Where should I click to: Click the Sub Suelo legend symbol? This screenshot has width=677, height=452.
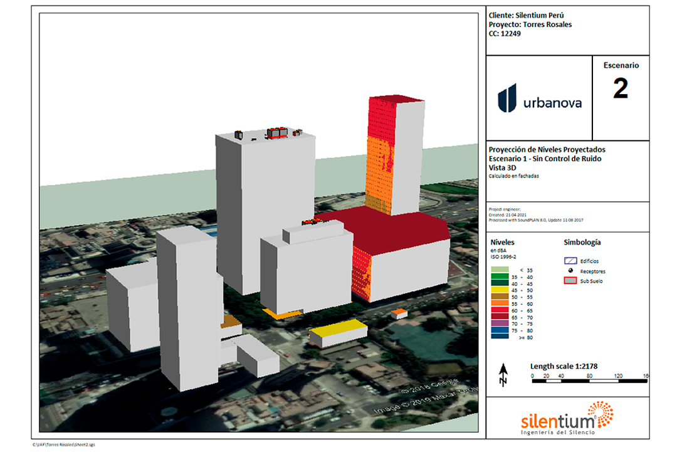pyautogui.click(x=570, y=281)
